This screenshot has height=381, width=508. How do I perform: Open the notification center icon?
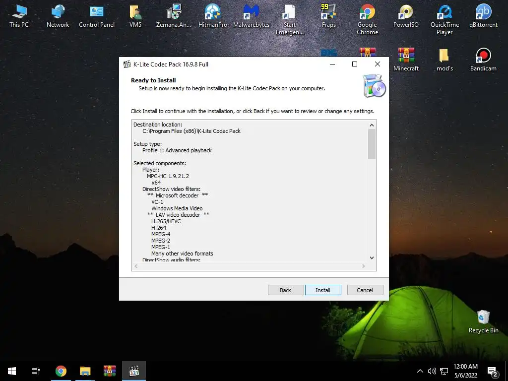point(493,372)
